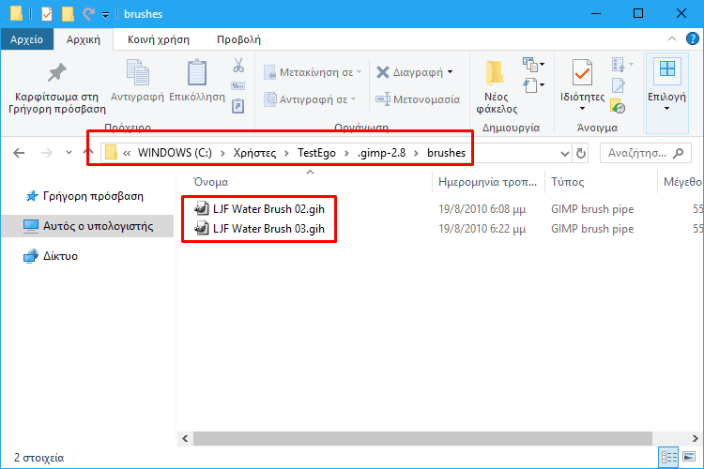Click the new folder quick access toolbar icon

click(68, 14)
